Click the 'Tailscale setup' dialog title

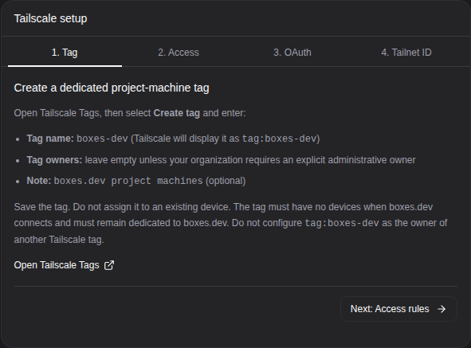pos(50,18)
